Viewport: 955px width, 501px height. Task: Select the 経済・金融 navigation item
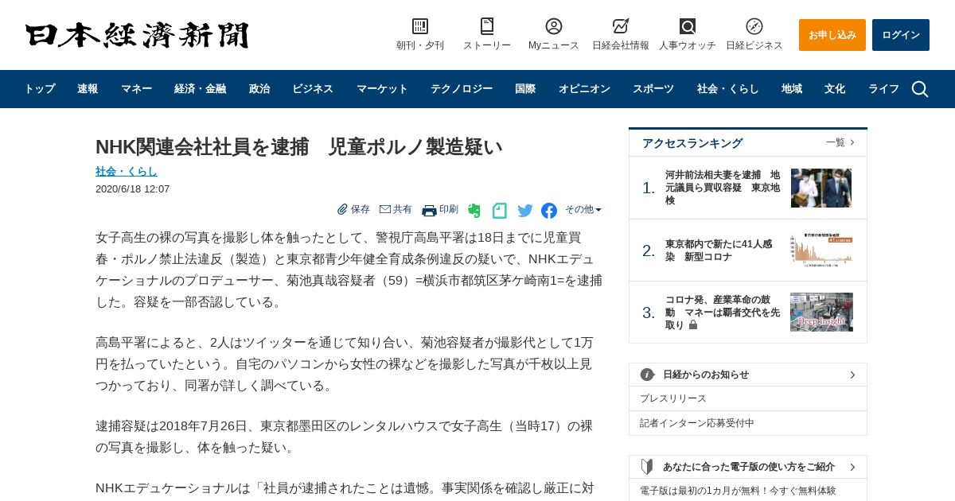[200, 89]
